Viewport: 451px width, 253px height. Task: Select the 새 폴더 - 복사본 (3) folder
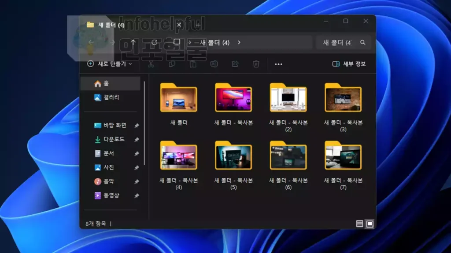[343, 98]
